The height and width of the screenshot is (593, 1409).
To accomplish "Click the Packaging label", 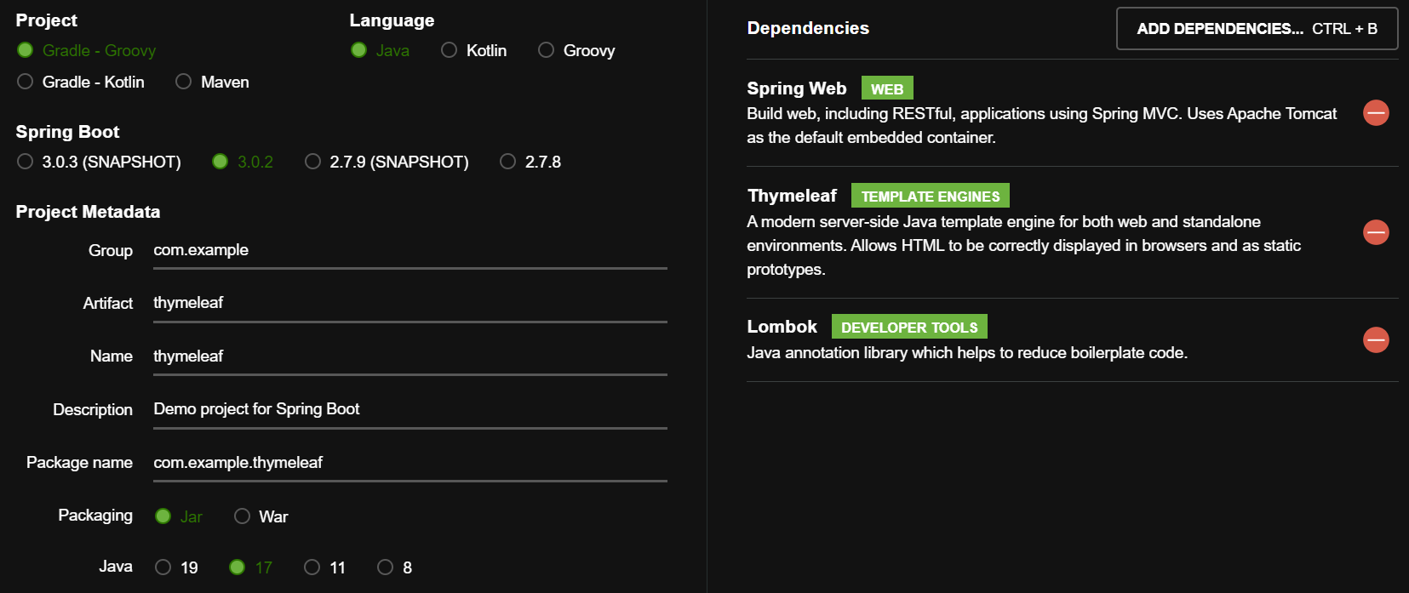I will (x=95, y=516).
